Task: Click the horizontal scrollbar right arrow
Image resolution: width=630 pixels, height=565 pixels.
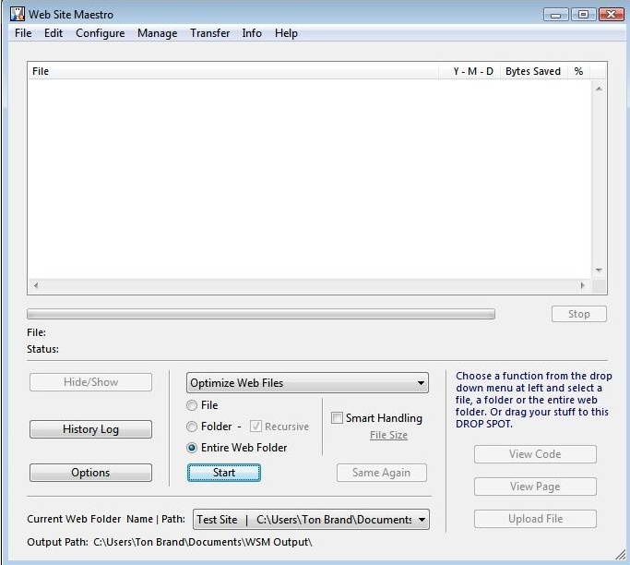Action: click(583, 285)
